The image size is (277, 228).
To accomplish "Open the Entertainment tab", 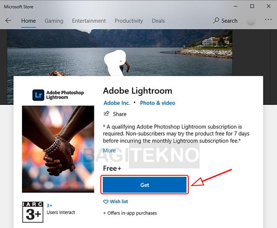I will click(89, 21).
